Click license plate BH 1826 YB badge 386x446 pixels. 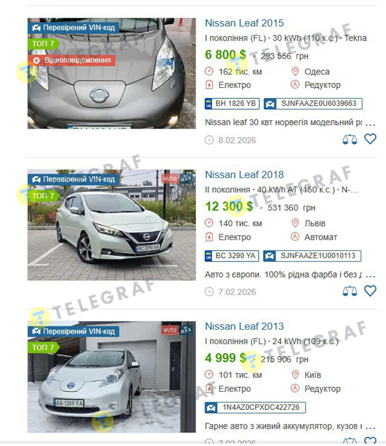point(232,103)
